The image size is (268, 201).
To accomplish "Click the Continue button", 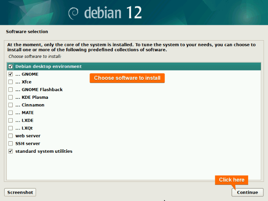I will [x=247, y=192].
